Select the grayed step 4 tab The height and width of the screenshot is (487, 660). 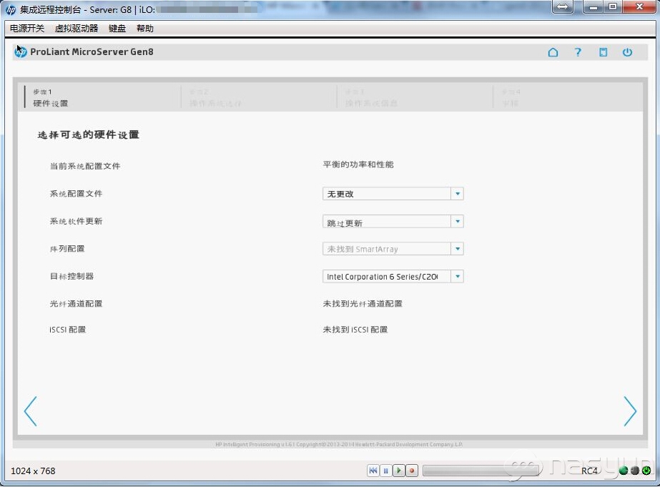click(x=566, y=98)
